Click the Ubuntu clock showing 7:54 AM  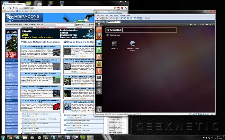pos(201,24)
